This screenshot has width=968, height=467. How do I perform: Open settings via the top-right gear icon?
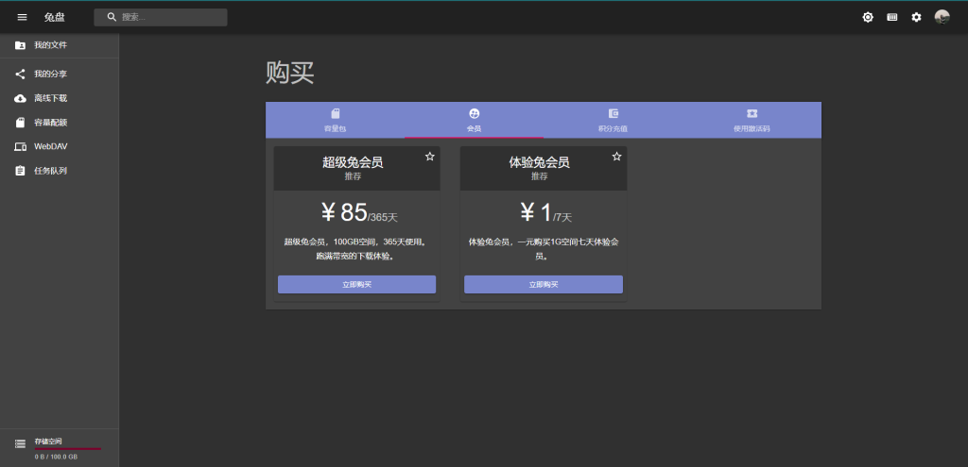coord(916,17)
